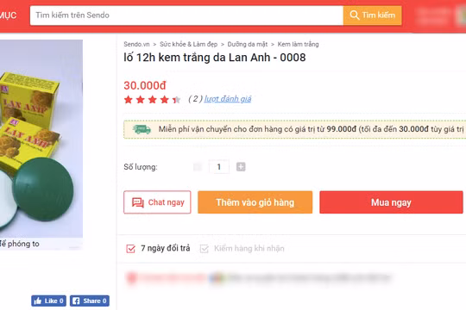
Task: Click the free shipping truck icon
Action: [x=142, y=129]
